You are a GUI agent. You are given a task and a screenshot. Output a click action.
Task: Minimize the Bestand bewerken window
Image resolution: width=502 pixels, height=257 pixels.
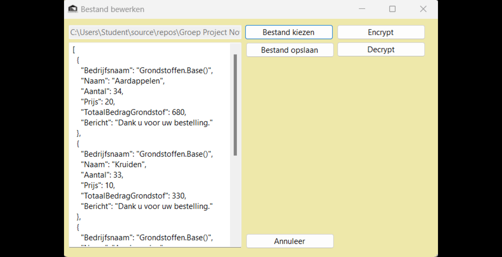pos(362,9)
